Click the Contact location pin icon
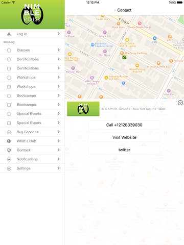This screenshot has width=184, height=245. (9, 150)
